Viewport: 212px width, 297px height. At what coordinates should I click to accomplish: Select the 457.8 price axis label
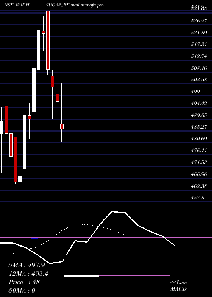coord(198,198)
